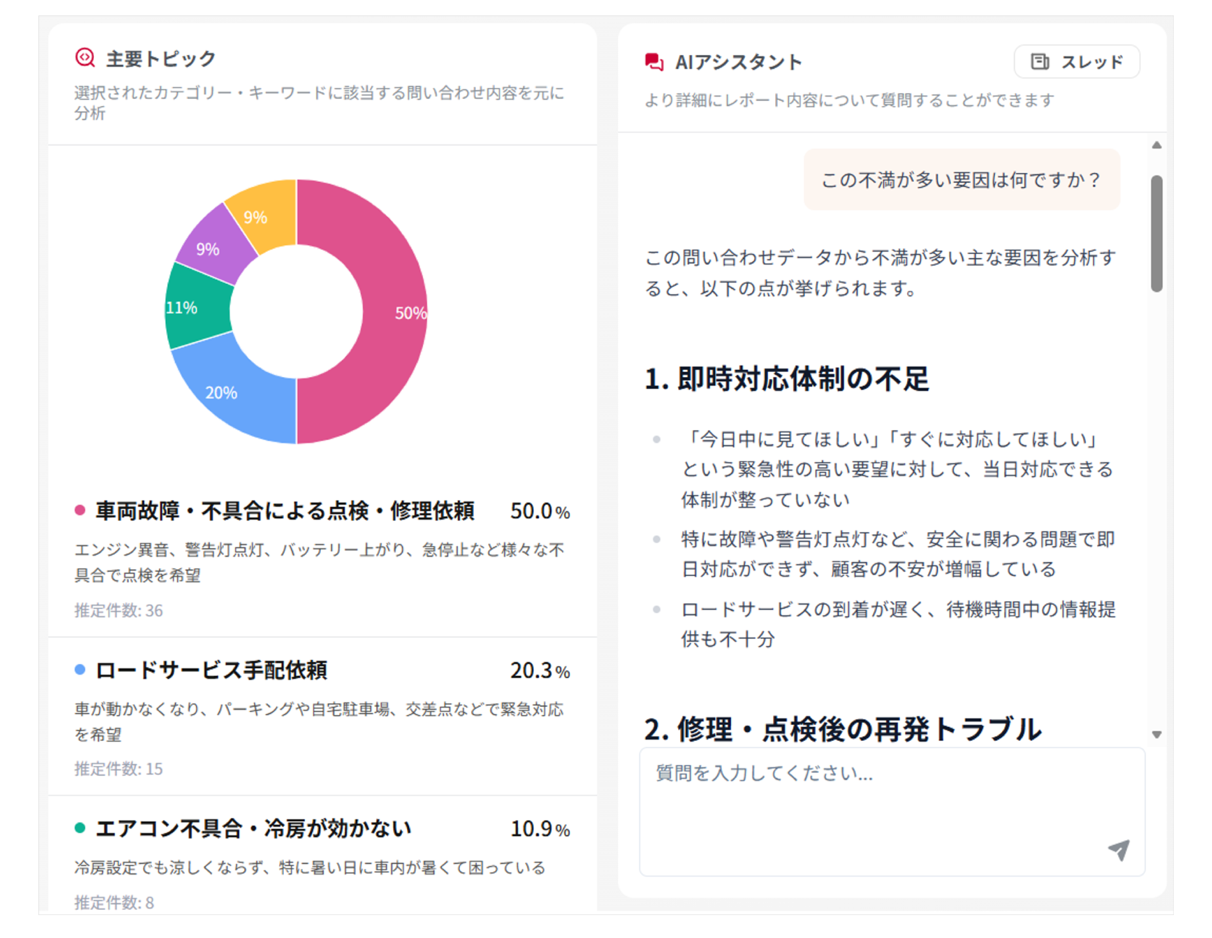Click the AIアシスタント panel title
The width and height of the screenshot is (1212, 938).
pyautogui.click(x=739, y=62)
